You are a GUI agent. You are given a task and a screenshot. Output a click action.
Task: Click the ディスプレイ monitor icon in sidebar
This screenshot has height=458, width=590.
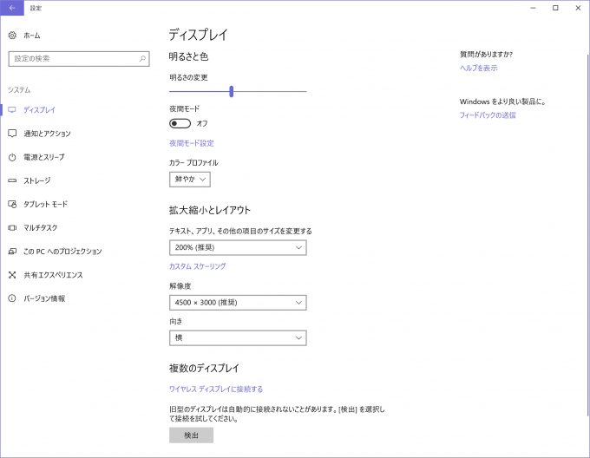tap(12, 110)
